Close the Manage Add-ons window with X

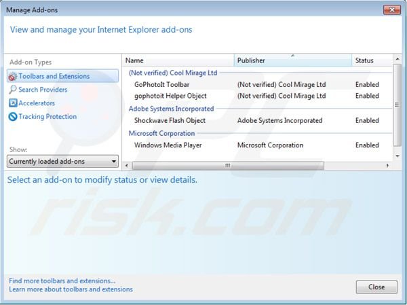(x=392, y=10)
